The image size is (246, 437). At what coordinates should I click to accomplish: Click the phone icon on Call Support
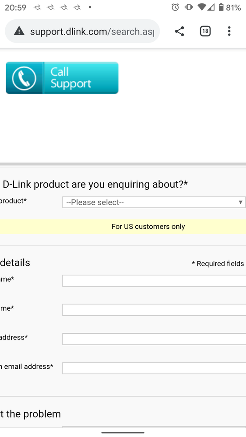[24, 78]
